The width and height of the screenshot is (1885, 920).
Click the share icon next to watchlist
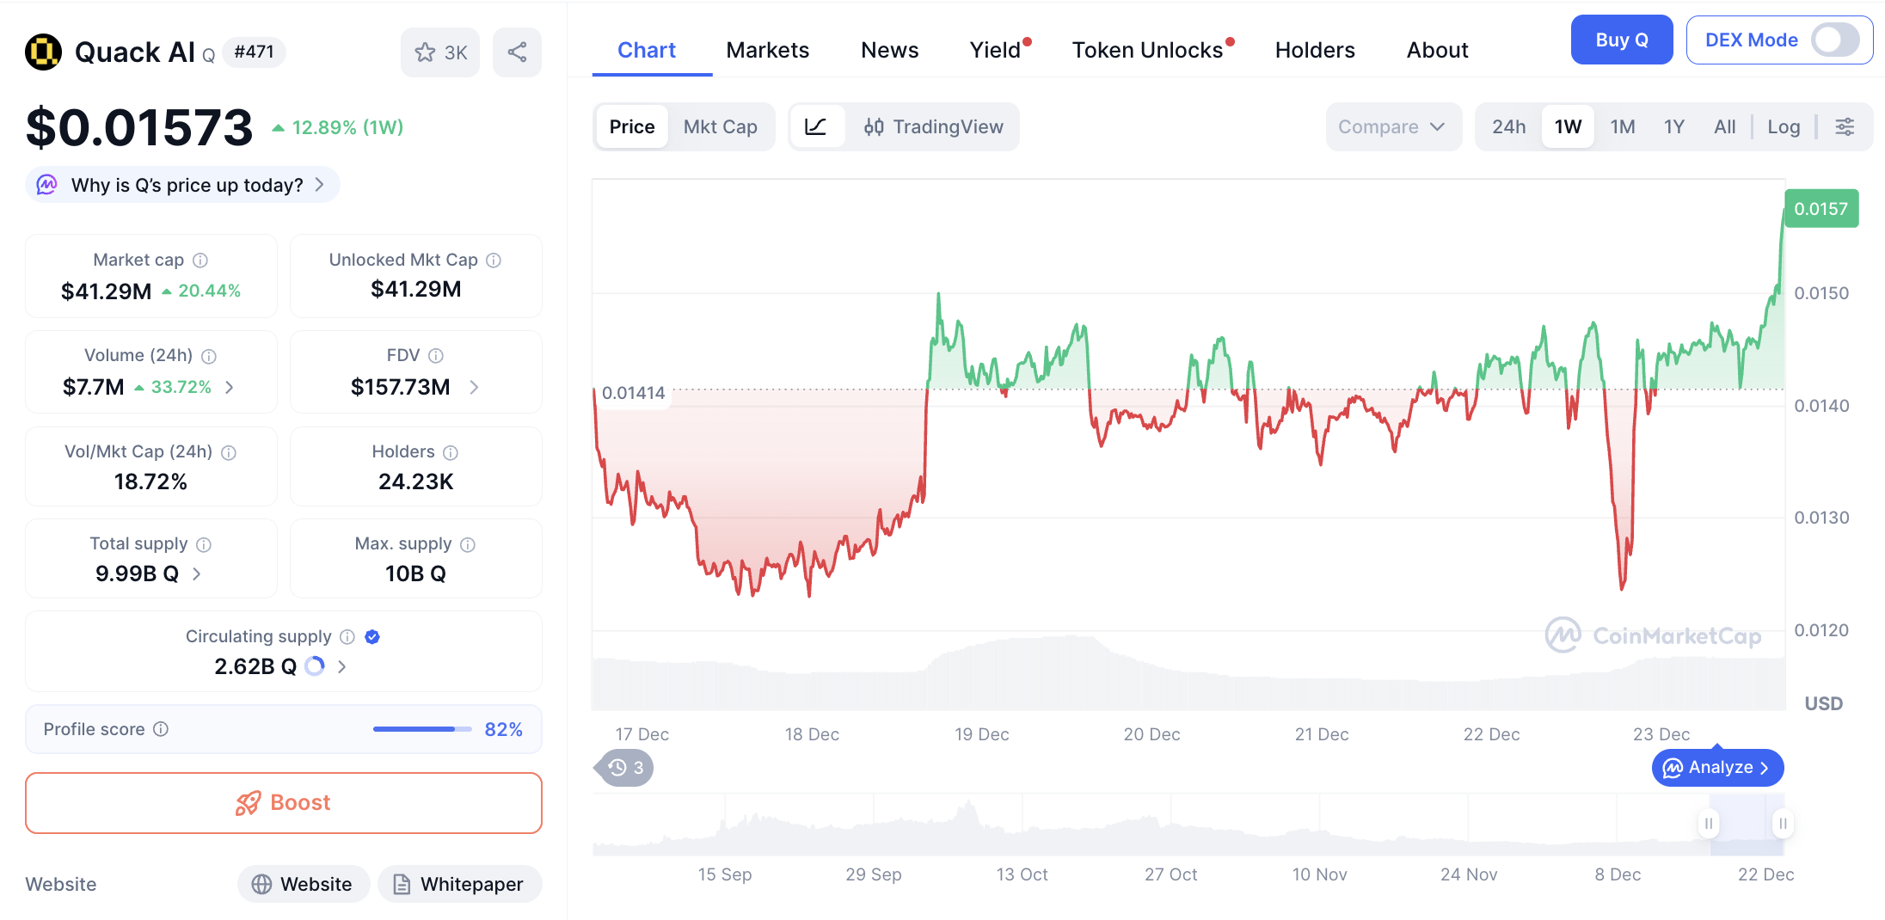[517, 52]
